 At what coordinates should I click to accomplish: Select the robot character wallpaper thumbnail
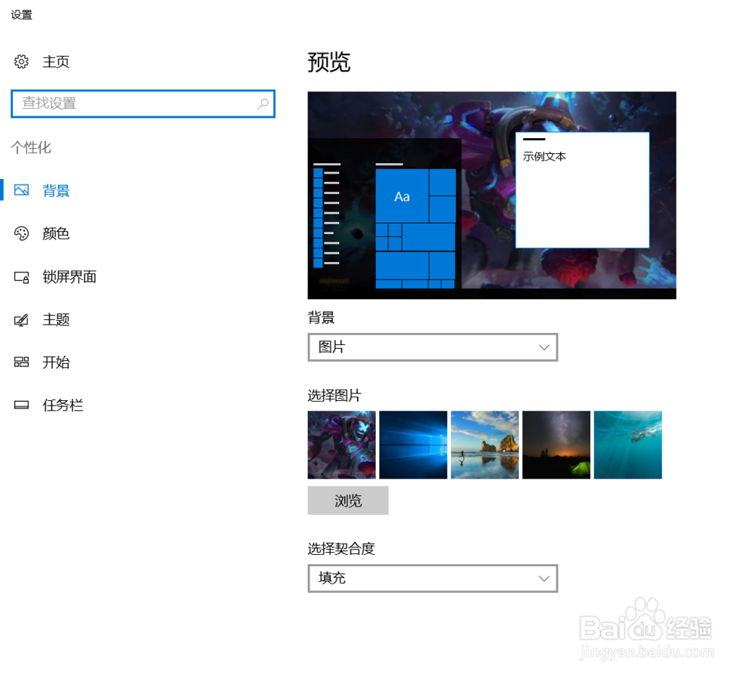pyautogui.click(x=341, y=445)
